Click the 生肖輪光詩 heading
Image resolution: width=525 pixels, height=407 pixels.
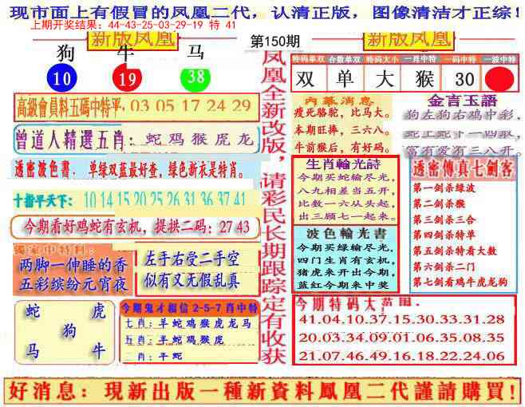coord(344,164)
